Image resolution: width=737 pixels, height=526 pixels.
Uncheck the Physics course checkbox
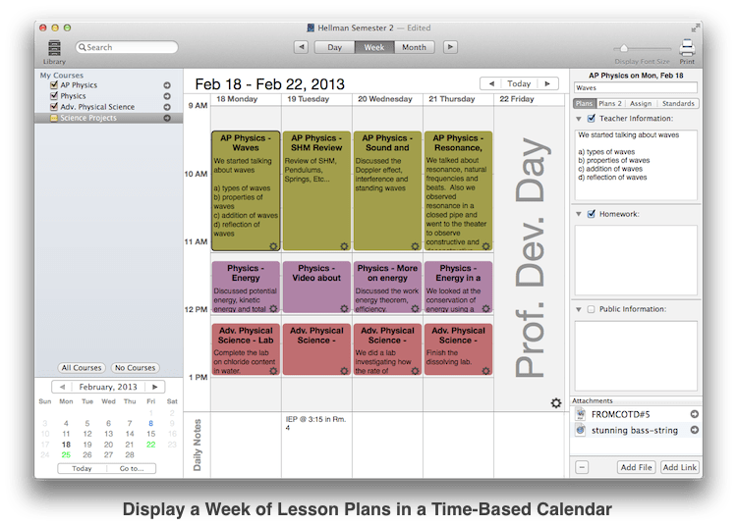[54, 96]
